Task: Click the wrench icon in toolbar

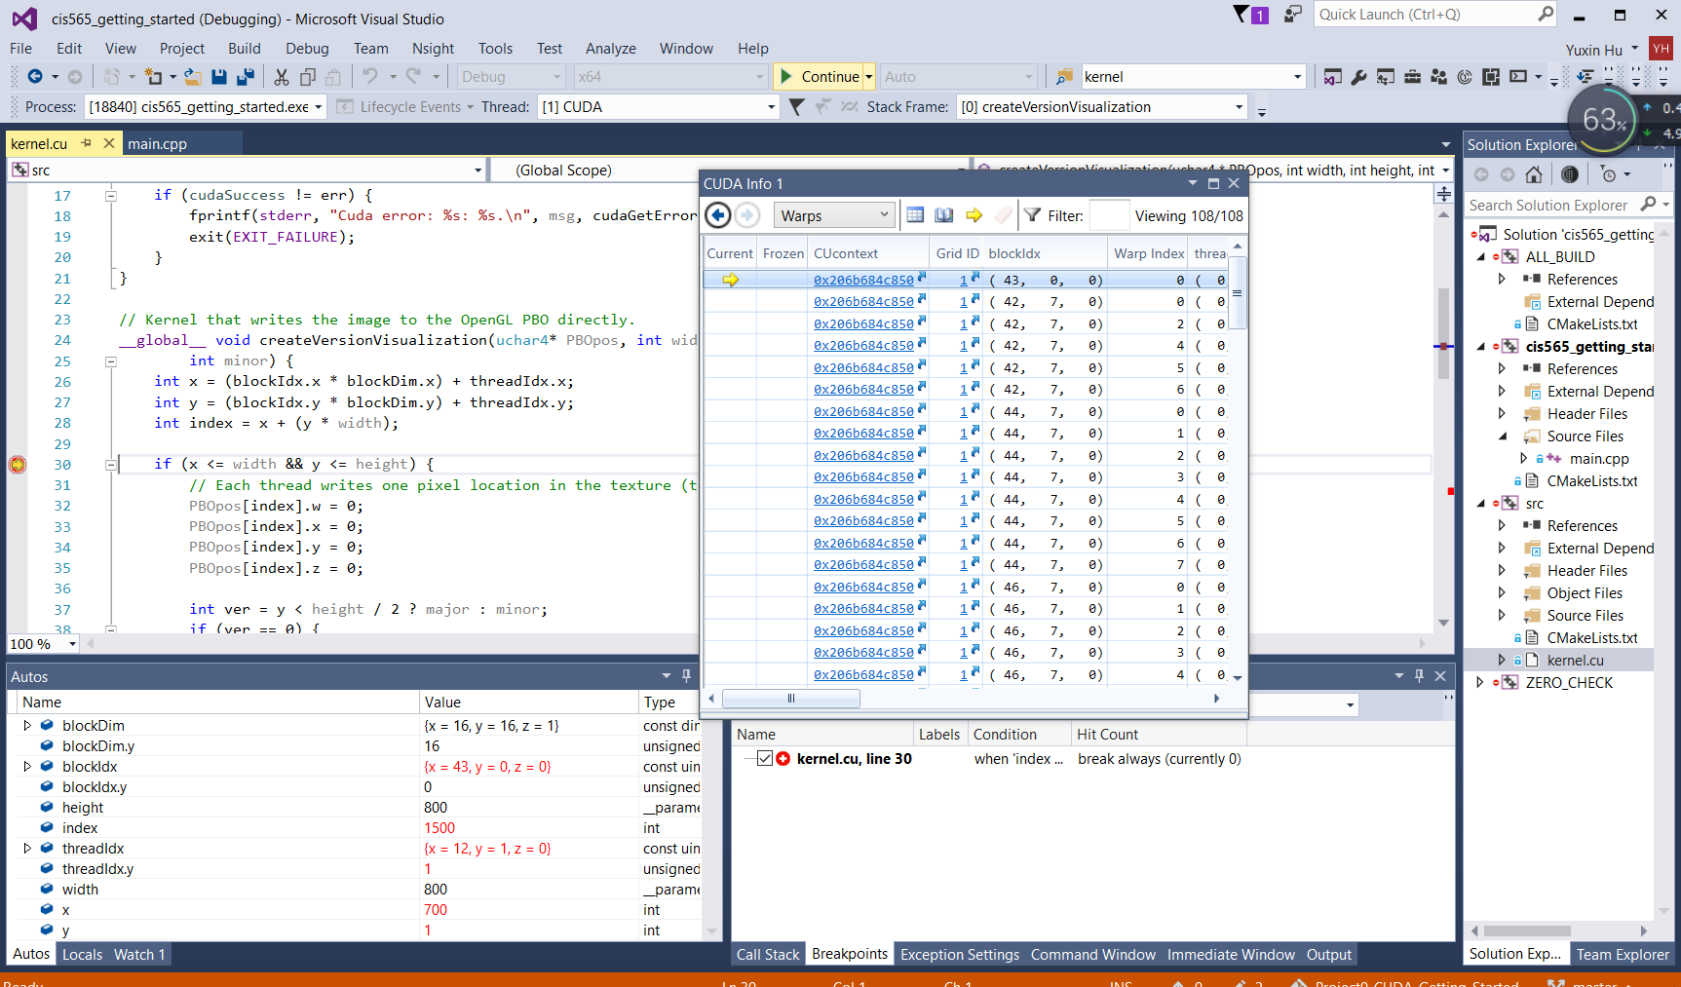Action: pyautogui.click(x=1358, y=77)
